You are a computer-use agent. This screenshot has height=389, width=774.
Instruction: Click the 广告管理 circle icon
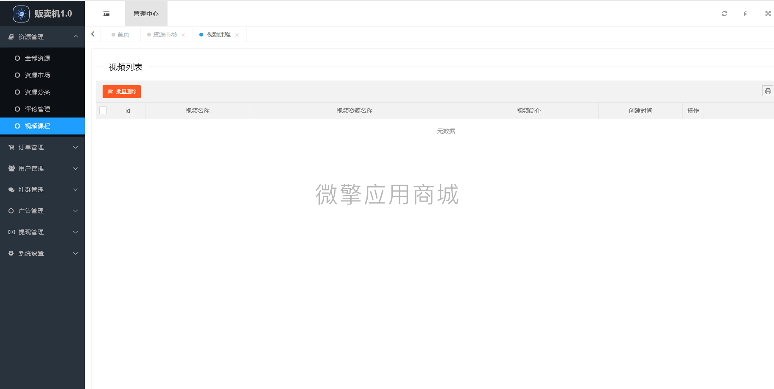11,211
